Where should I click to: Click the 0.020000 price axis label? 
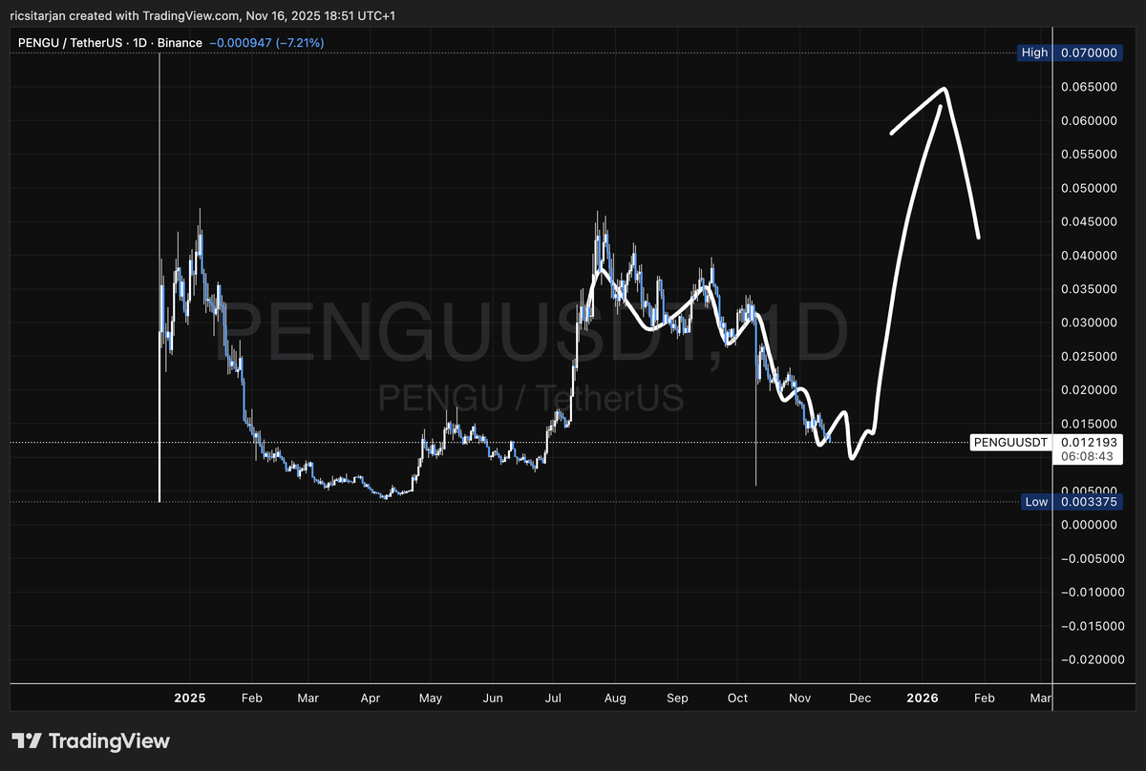pyautogui.click(x=1090, y=390)
